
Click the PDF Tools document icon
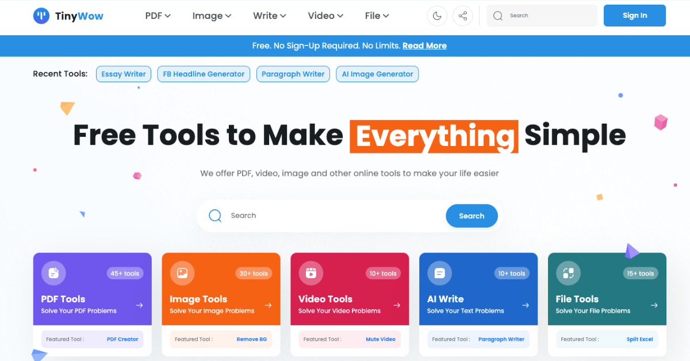point(53,273)
